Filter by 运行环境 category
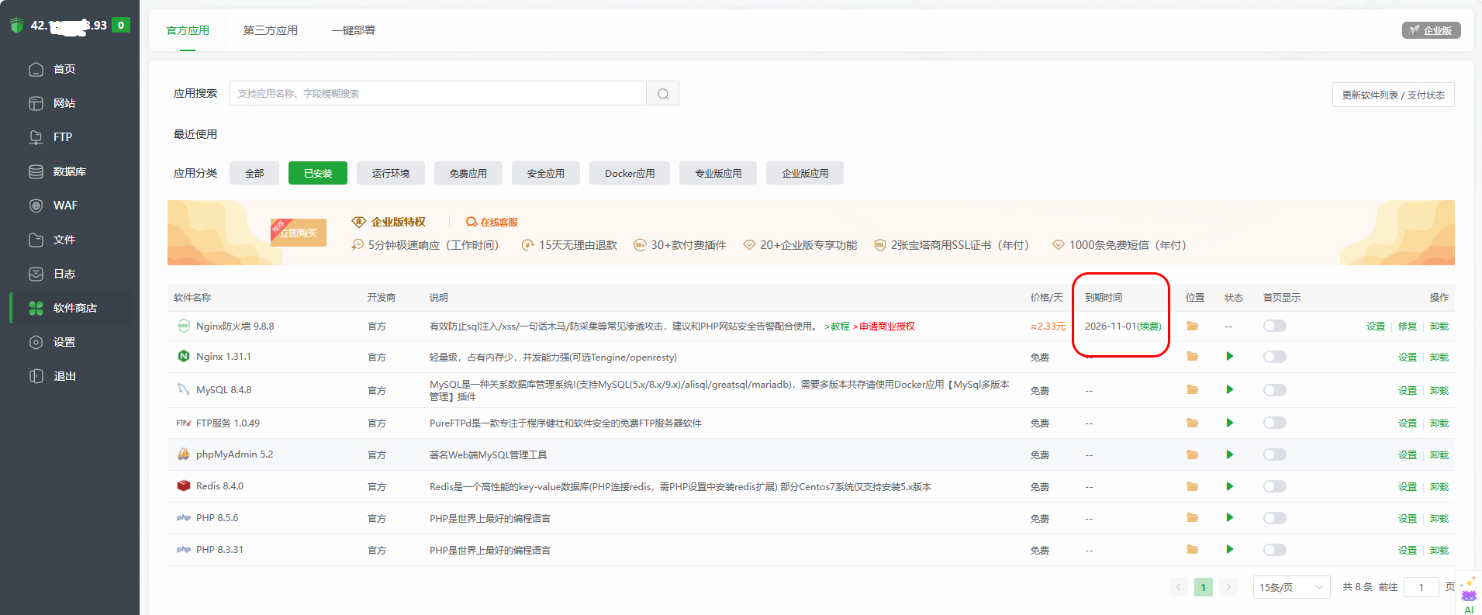The width and height of the screenshot is (1482, 615). tap(391, 173)
